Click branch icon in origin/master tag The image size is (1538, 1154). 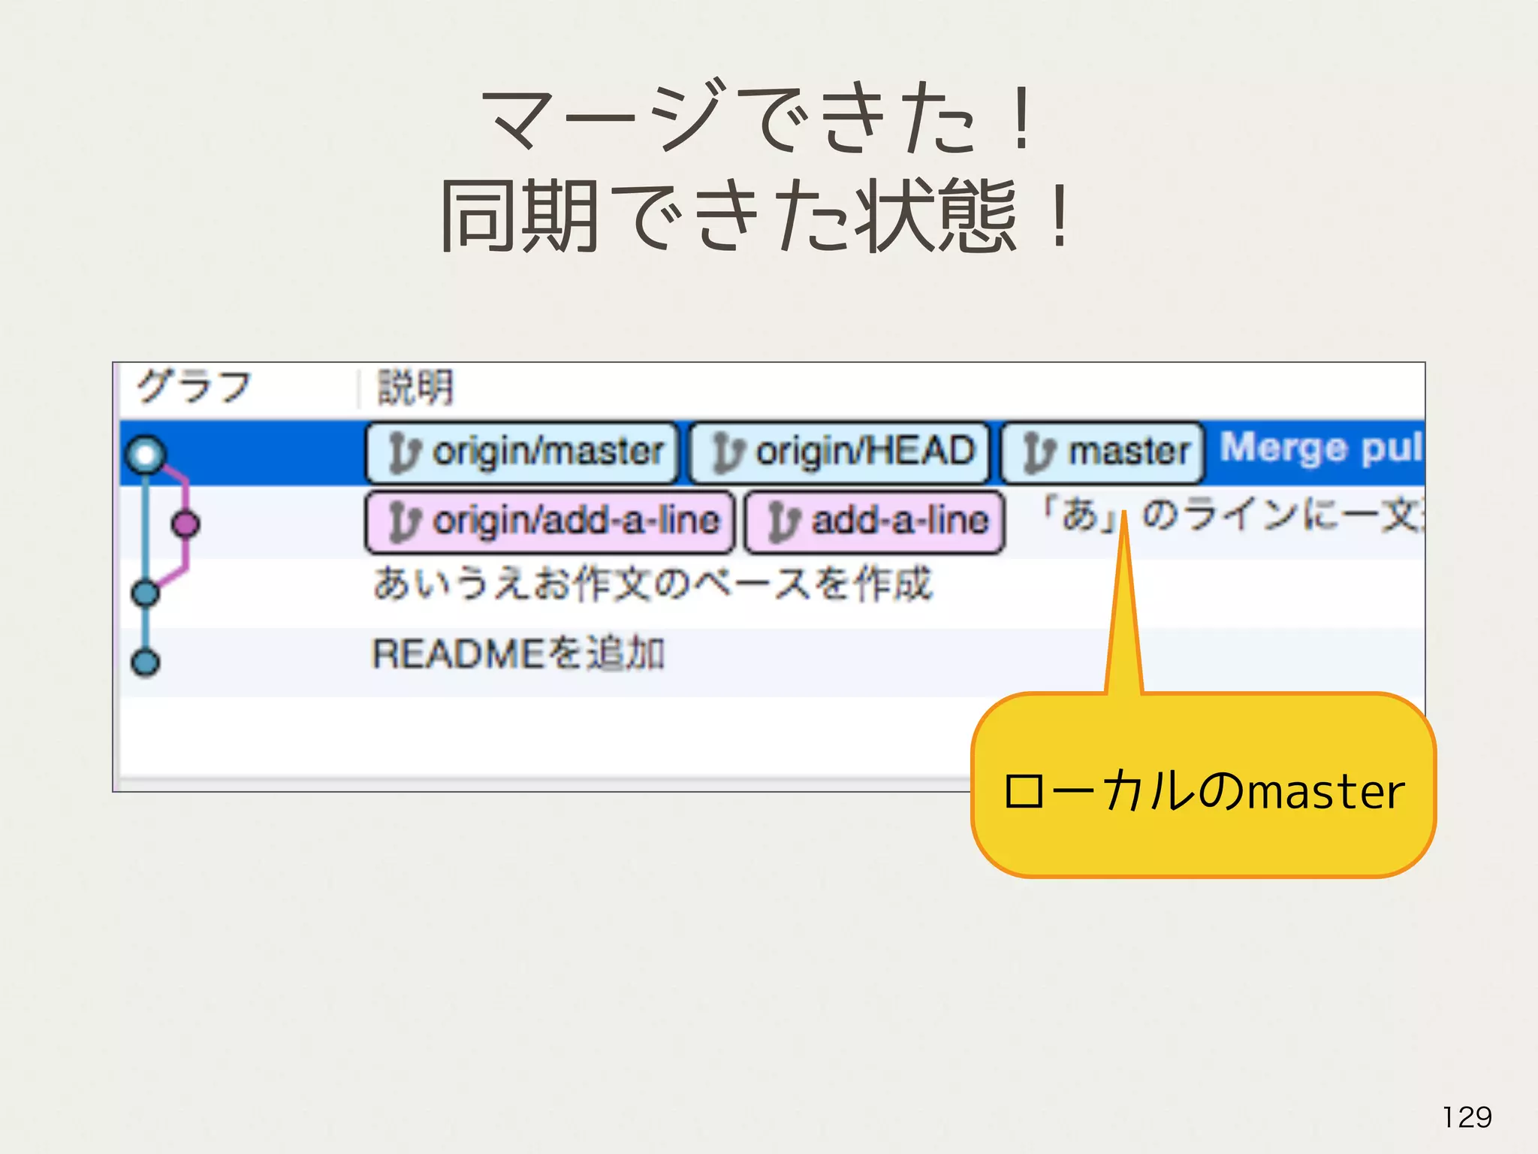click(x=404, y=453)
